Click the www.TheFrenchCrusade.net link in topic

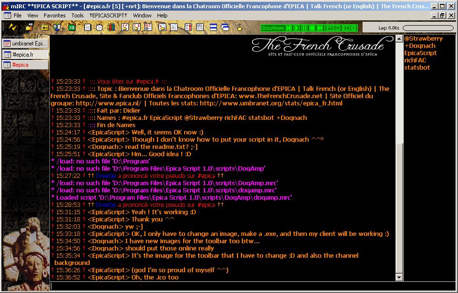(x=281, y=96)
